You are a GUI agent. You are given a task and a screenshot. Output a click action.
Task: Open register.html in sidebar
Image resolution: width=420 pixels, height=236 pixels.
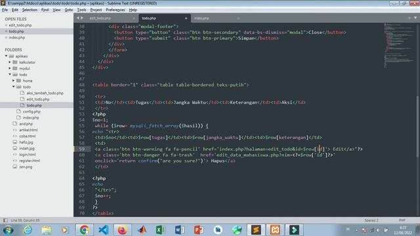(x=30, y=161)
